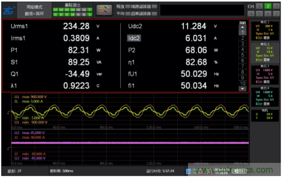Open the wiring configuration icon
282x177 pixels.
tap(104, 10)
